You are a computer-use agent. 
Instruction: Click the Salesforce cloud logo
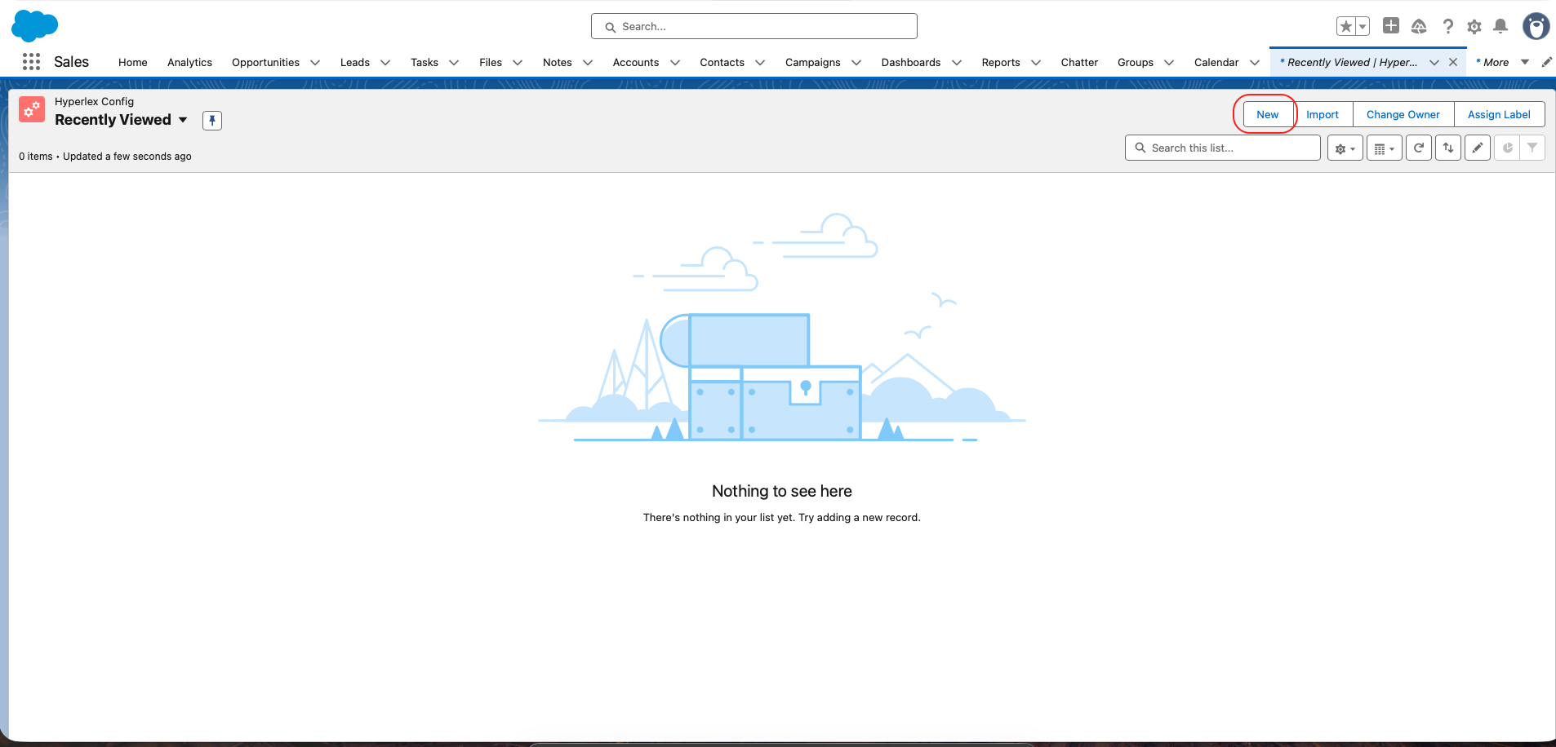(x=35, y=26)
